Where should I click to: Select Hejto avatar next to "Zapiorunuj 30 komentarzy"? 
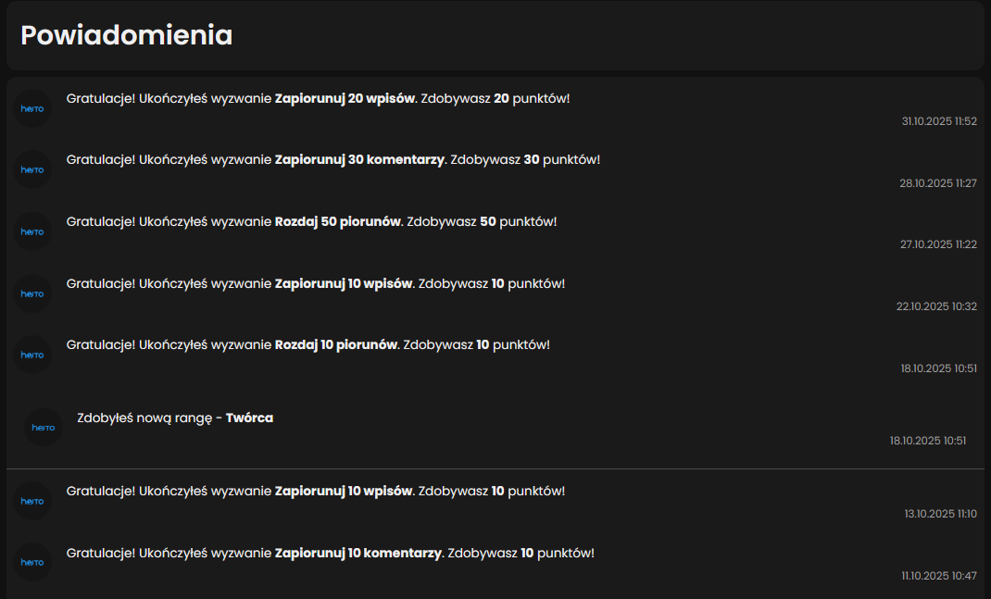click(32, 169)
